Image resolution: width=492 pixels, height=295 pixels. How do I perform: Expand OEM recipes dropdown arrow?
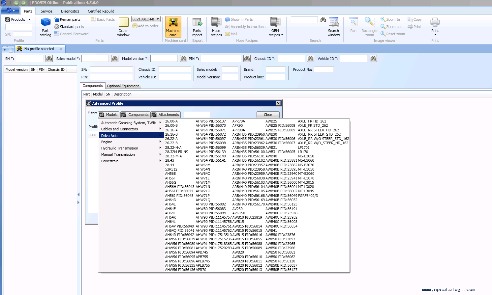pyautogui.click(x=282, y=35)
